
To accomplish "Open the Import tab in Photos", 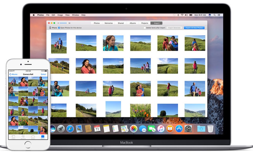I will pyautogui.click(x=157, y=23).
